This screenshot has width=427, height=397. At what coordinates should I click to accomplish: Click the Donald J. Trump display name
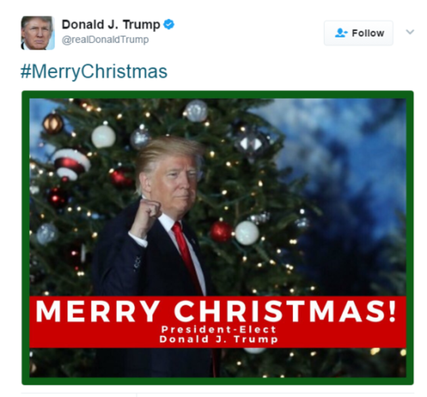click(x=111, y=24)
